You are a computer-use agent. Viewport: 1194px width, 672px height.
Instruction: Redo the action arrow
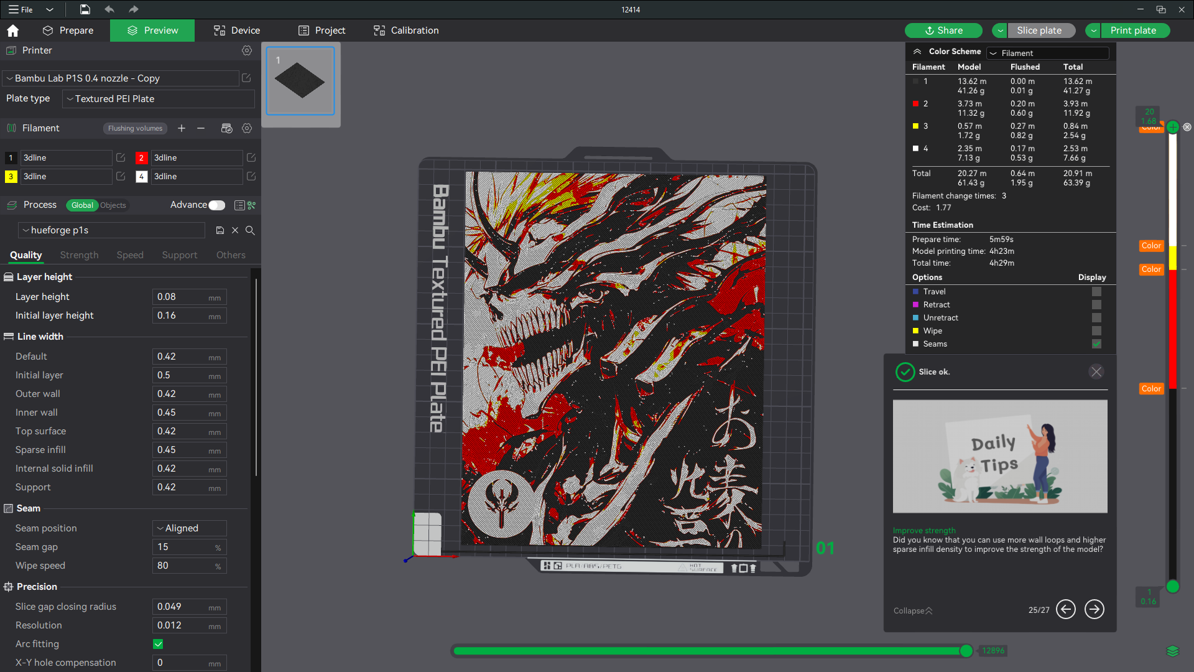[134, 9]
